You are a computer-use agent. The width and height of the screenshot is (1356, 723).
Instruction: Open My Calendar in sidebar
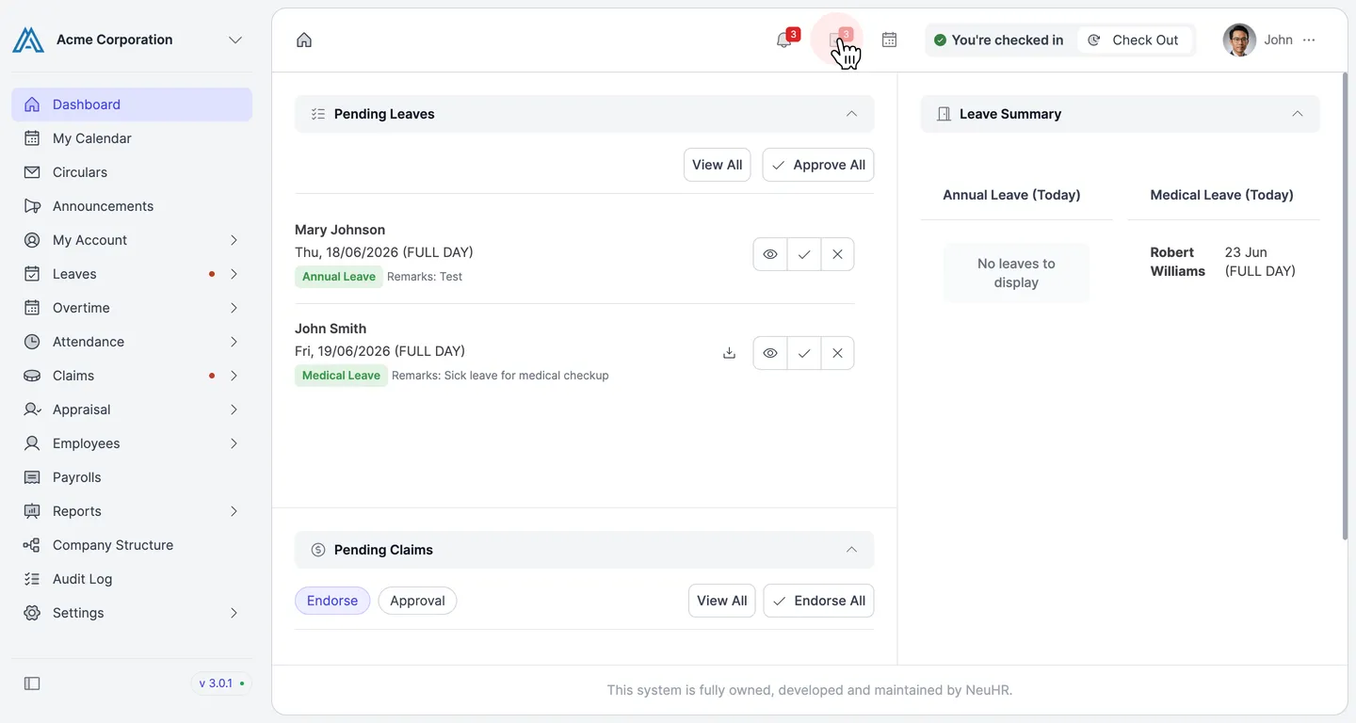[x=132, y=138]
